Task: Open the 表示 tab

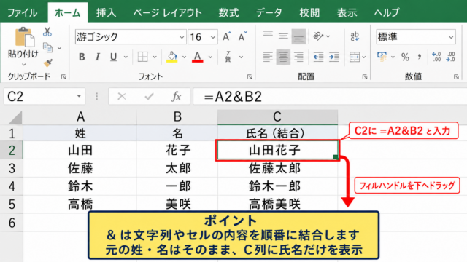Action: [x=347, y=13]
